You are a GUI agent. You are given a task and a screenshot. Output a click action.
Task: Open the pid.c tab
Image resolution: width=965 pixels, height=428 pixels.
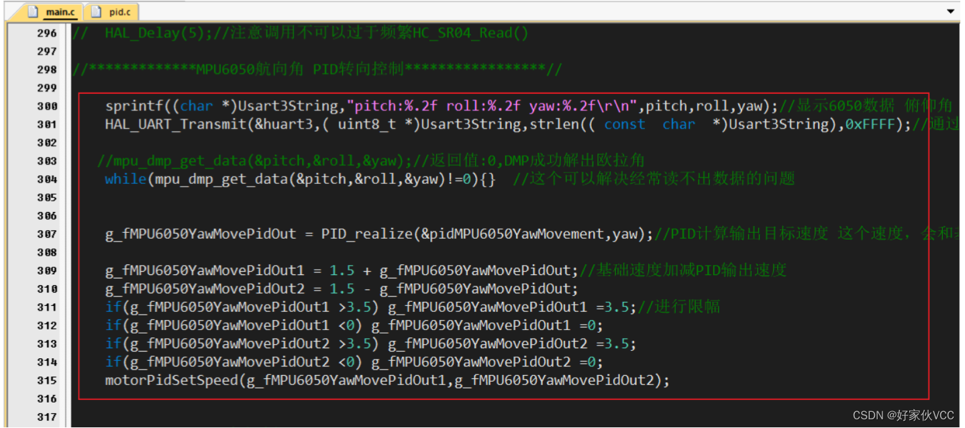click(112, 11)
